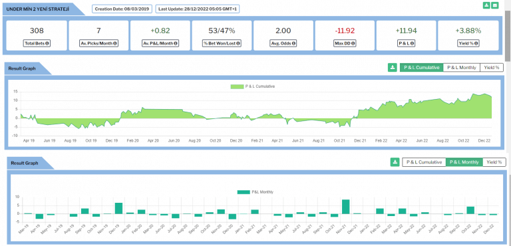The height and width of the screenshot is (246, 511).
Task: Click the envelope email icon at top
Action: click(495, 5)
